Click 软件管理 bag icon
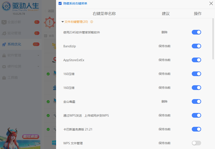Image resolution: width=215 pixels, height=149 pixels. 4,56
